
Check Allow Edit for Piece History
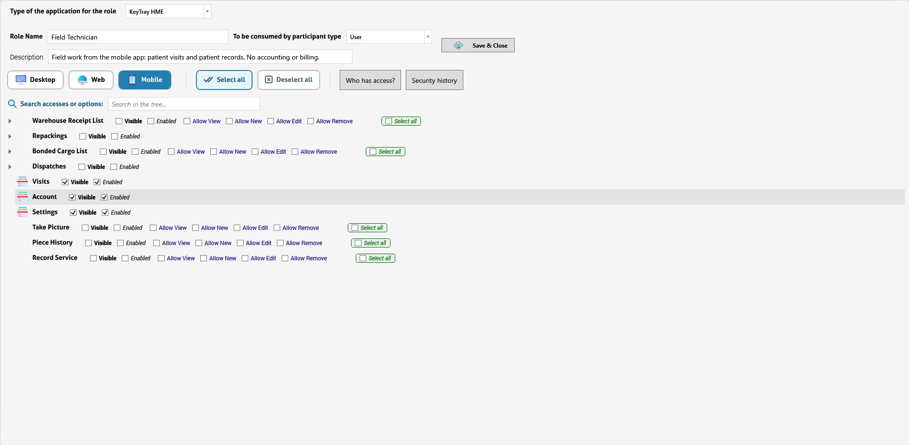[240, 243]
